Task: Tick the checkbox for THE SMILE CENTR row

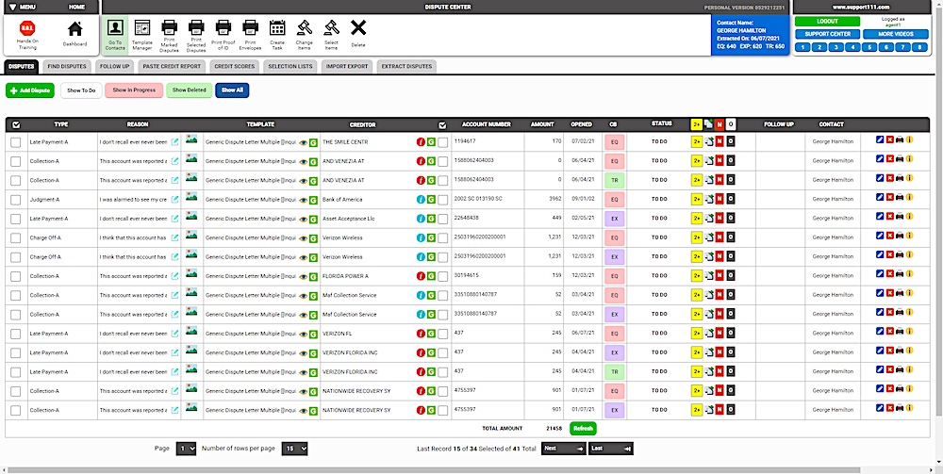Action: pyautogui.click(x=16, y=142)
